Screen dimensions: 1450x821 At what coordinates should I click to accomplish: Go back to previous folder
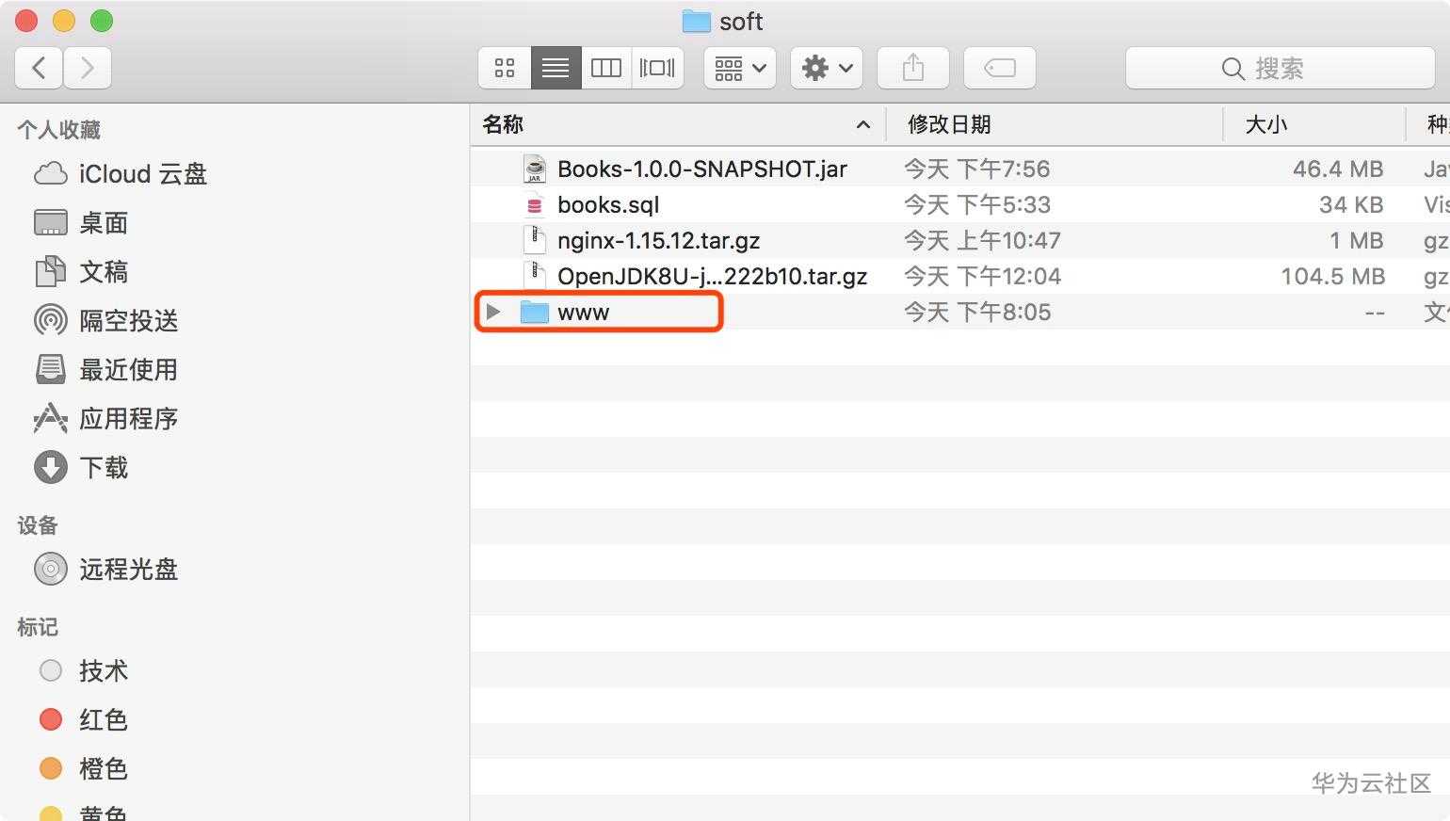[40, 68]
